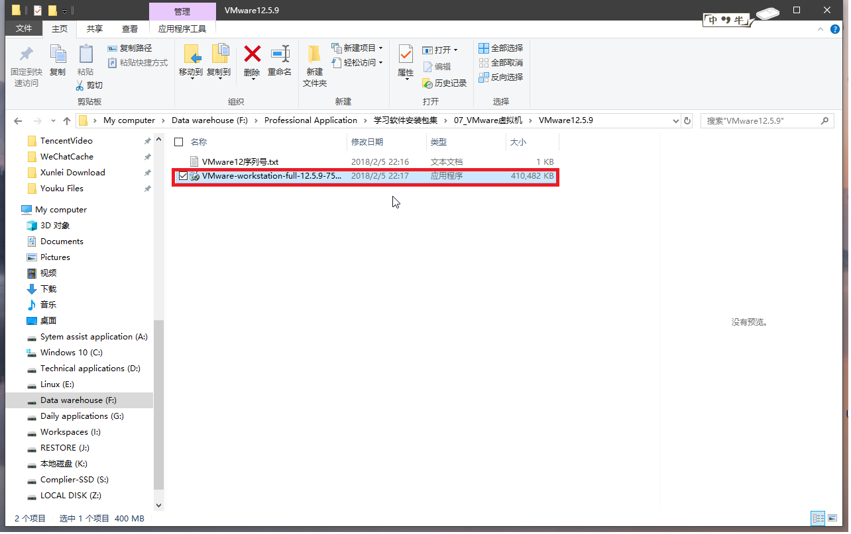851x534 pixels.
Task: Switch to details view icon in status bar
Action: point(818,518)
